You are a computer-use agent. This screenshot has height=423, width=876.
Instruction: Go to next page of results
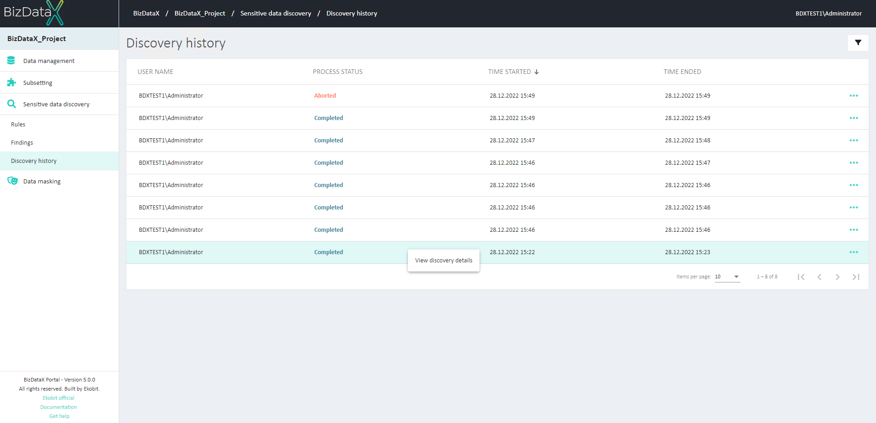pyautogui.click(x=838, y=277)
